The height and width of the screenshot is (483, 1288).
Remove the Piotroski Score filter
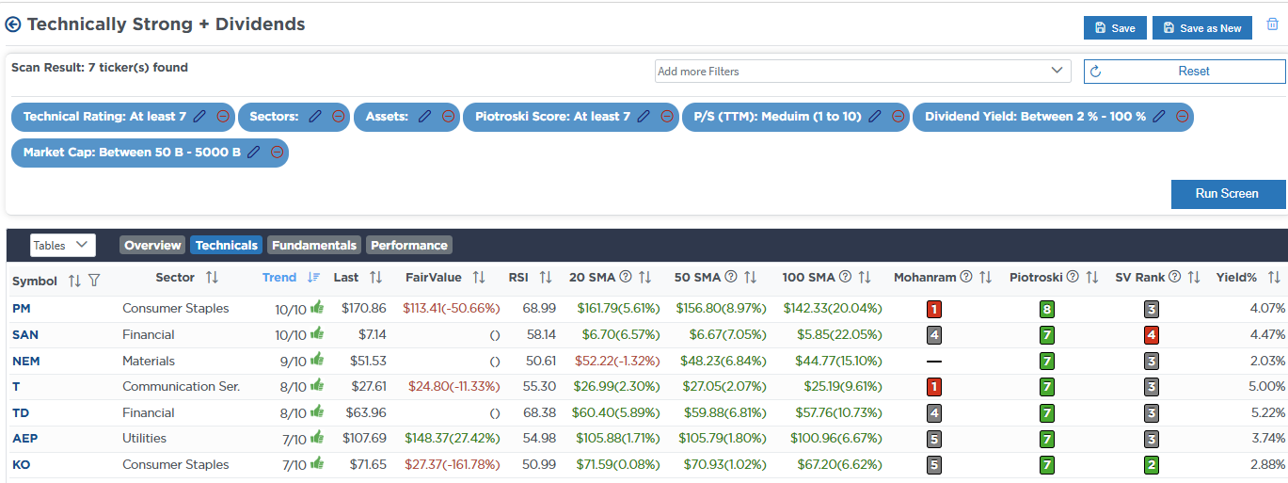pyautogui.click(x=667, y=117)
